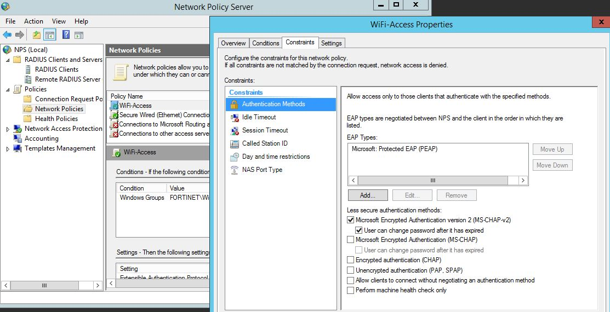Enable Encrypted authentication (CHAP) checkbox
This screenshot has height=312, width=610.
[x=351, y=260]
